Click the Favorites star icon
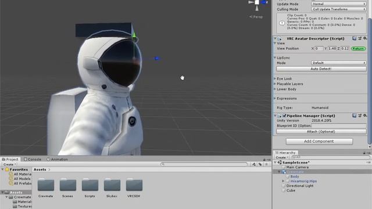372x209 pixels. pyautogui.click(x=7, y=170)
